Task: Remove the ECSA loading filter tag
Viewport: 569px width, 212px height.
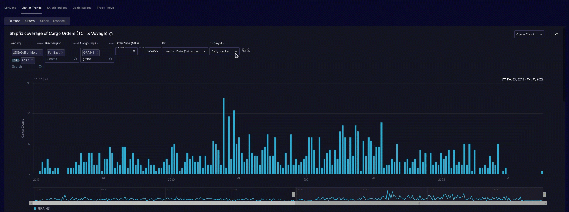Action: (x=32, y=60)
